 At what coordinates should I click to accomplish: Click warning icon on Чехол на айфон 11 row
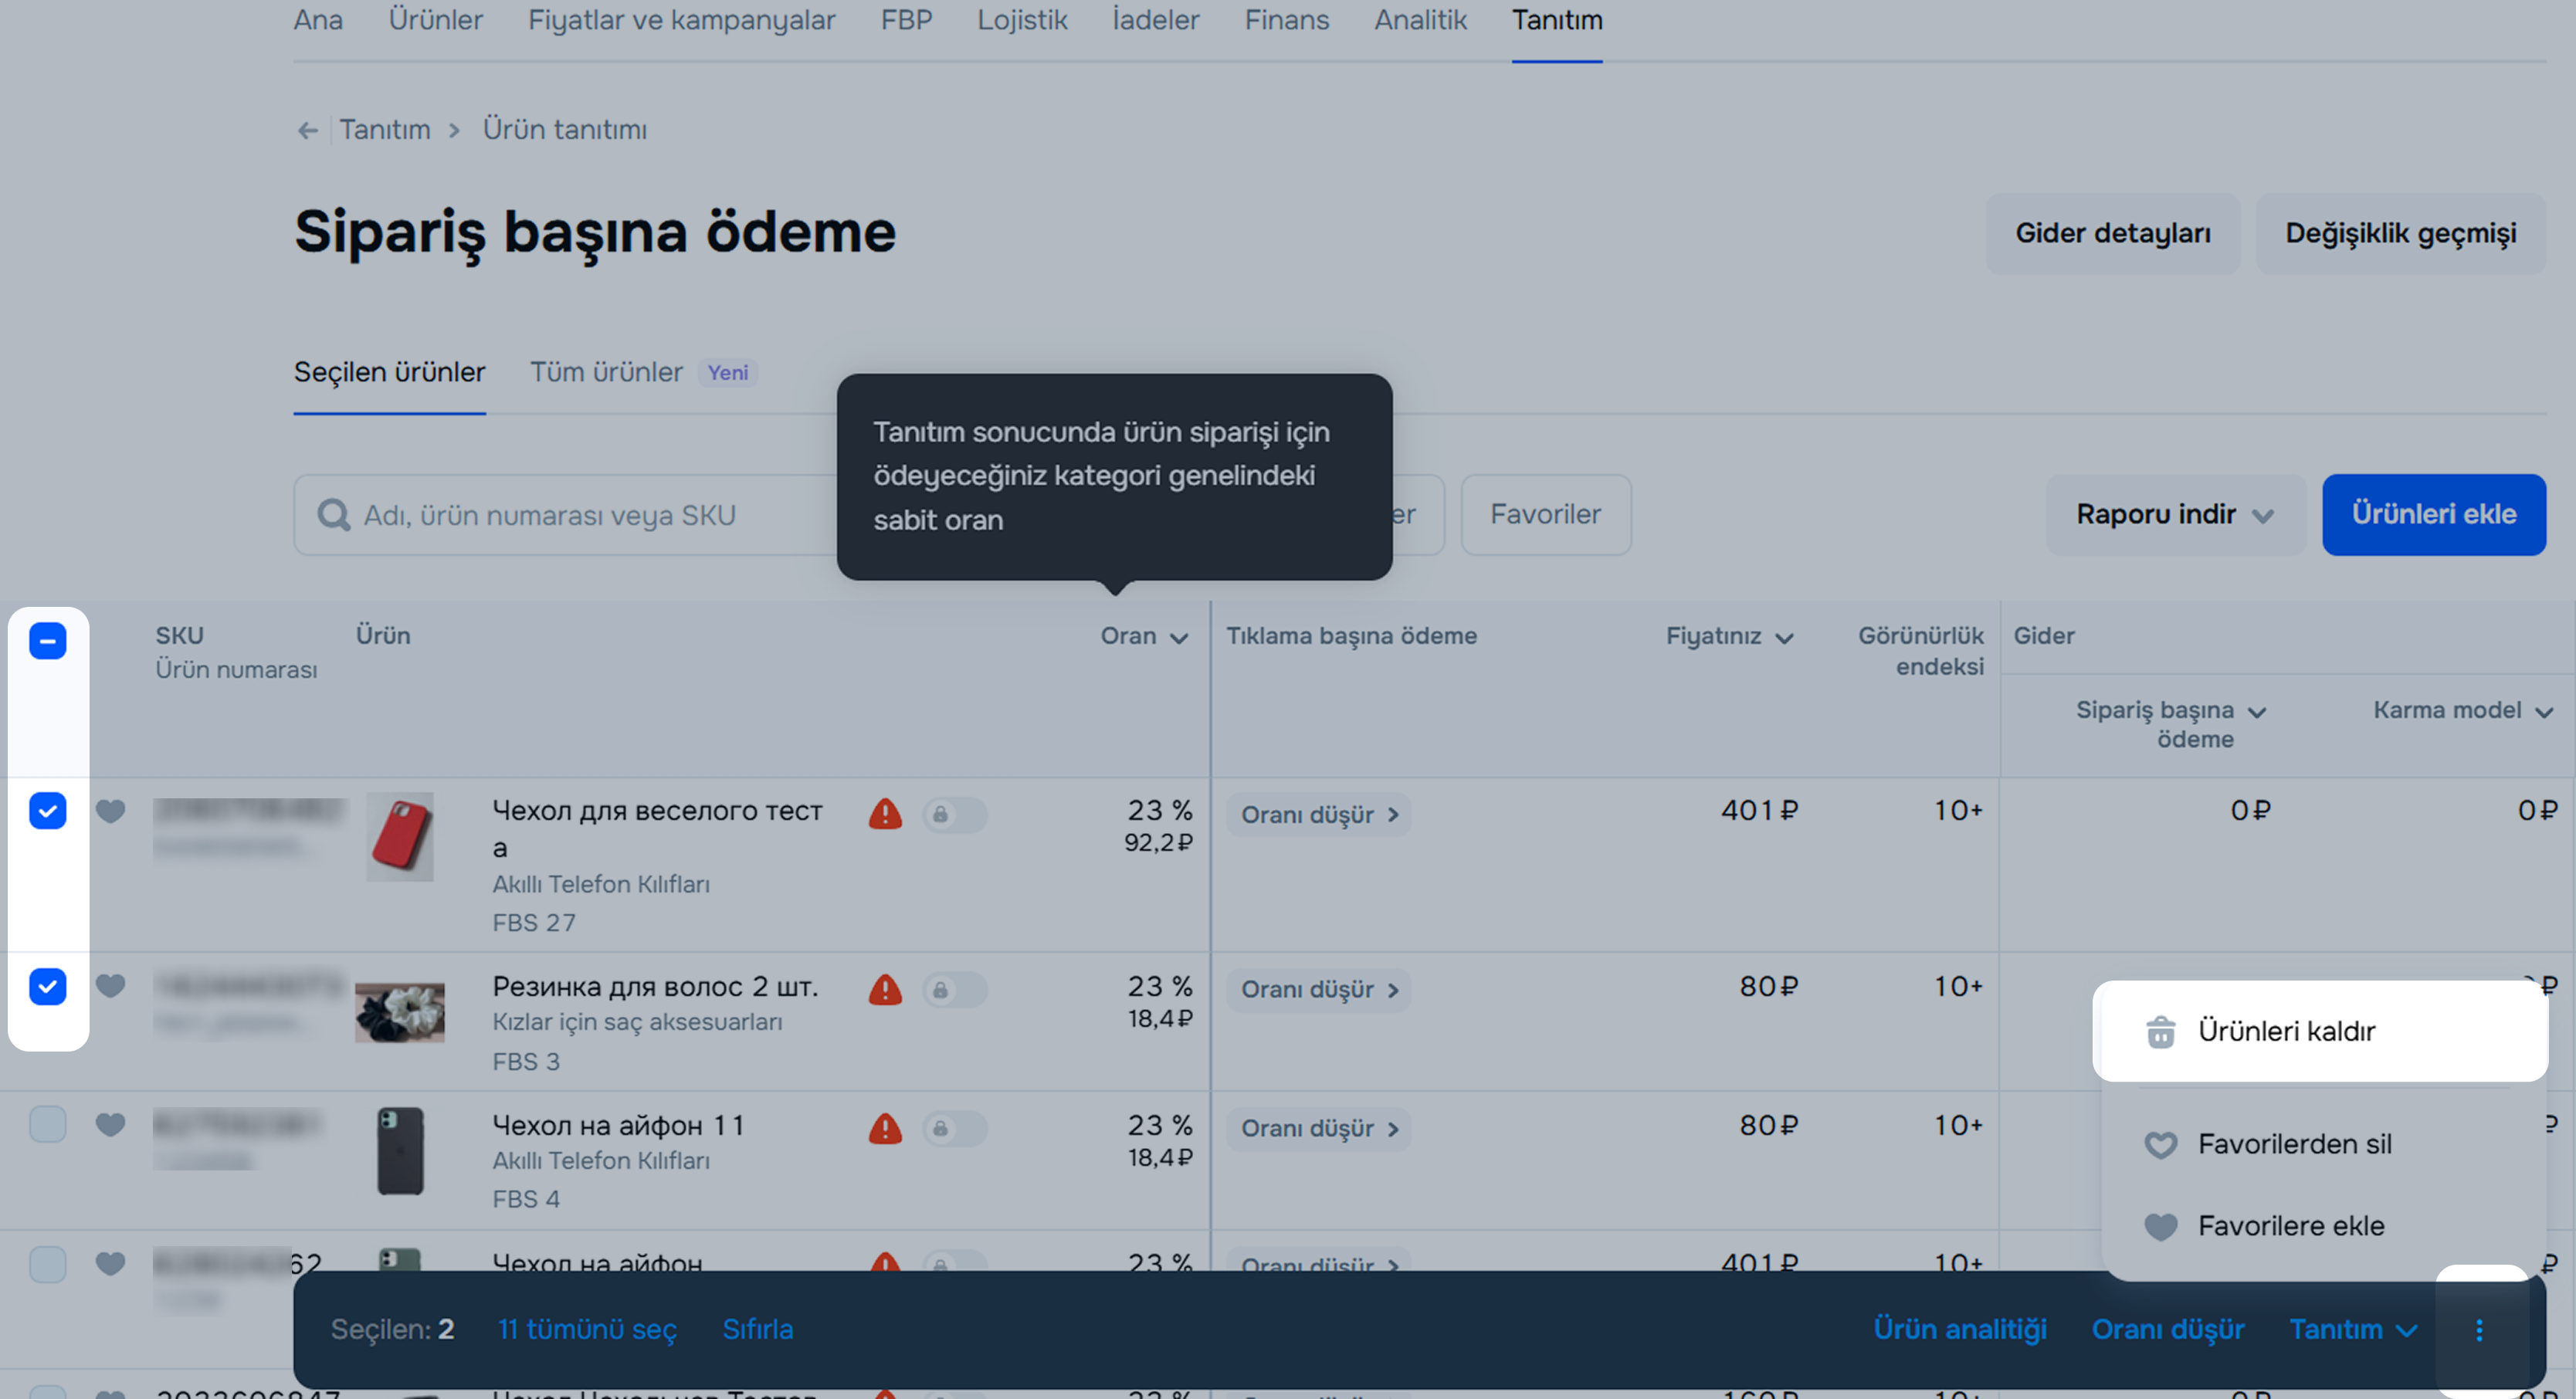(x=885, y=1129)
